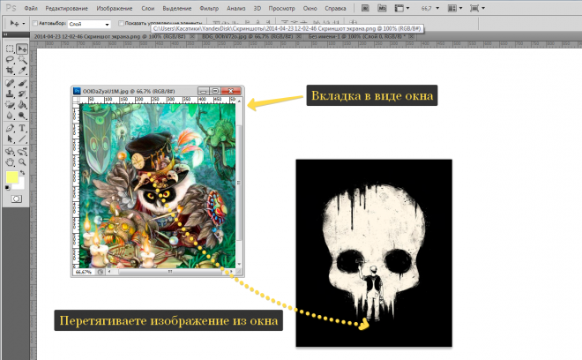Screen dimensions: 582x360
Task: Open the Screen Mode dropdown
Action: [x=477, y=8]
